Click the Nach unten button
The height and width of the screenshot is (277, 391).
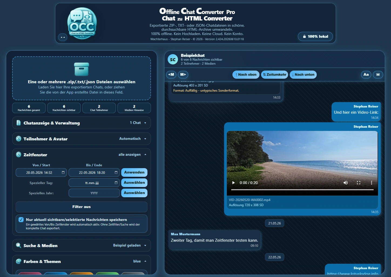pos(303,75)
